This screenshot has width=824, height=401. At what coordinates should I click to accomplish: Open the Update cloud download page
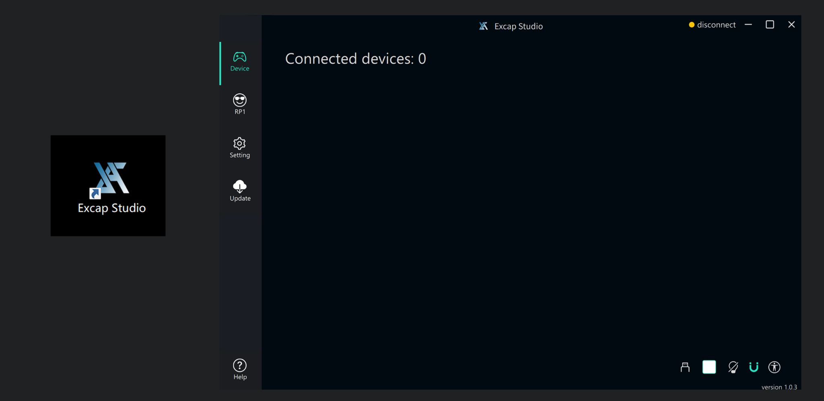(x=240, y=191)
